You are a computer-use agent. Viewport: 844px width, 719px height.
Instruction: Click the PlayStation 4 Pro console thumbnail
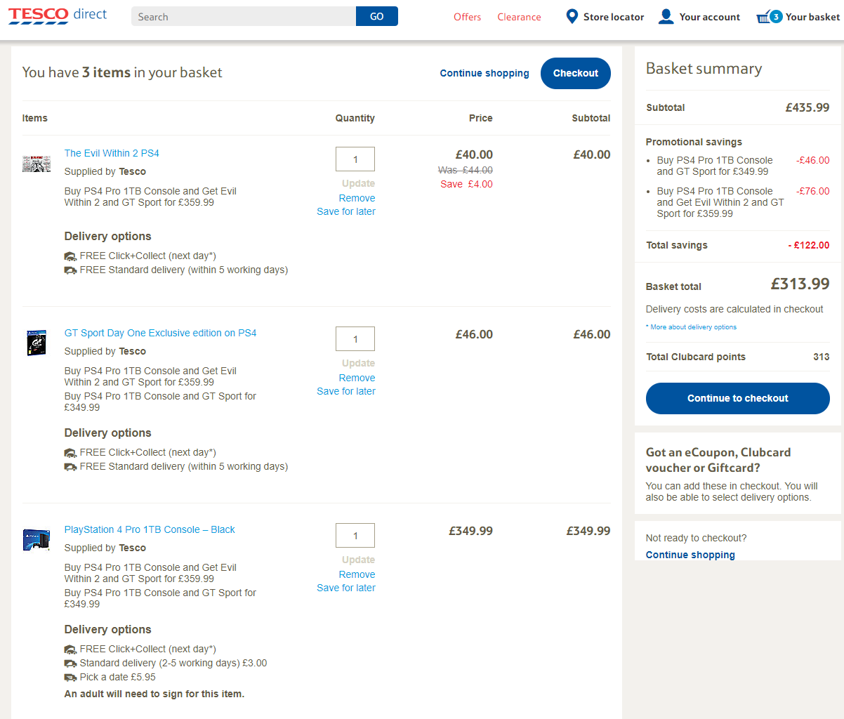[37, 539]
